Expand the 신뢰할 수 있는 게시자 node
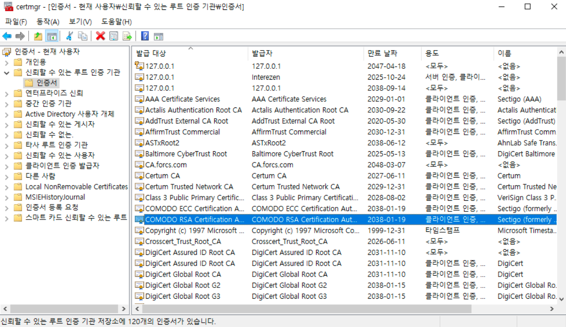This screenshot has height=327, width=566. tap(7, 124)
